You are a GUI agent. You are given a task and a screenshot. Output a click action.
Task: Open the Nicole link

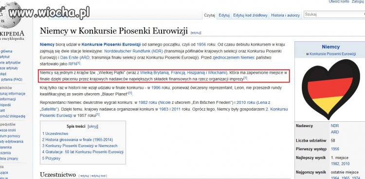point(165,102)
